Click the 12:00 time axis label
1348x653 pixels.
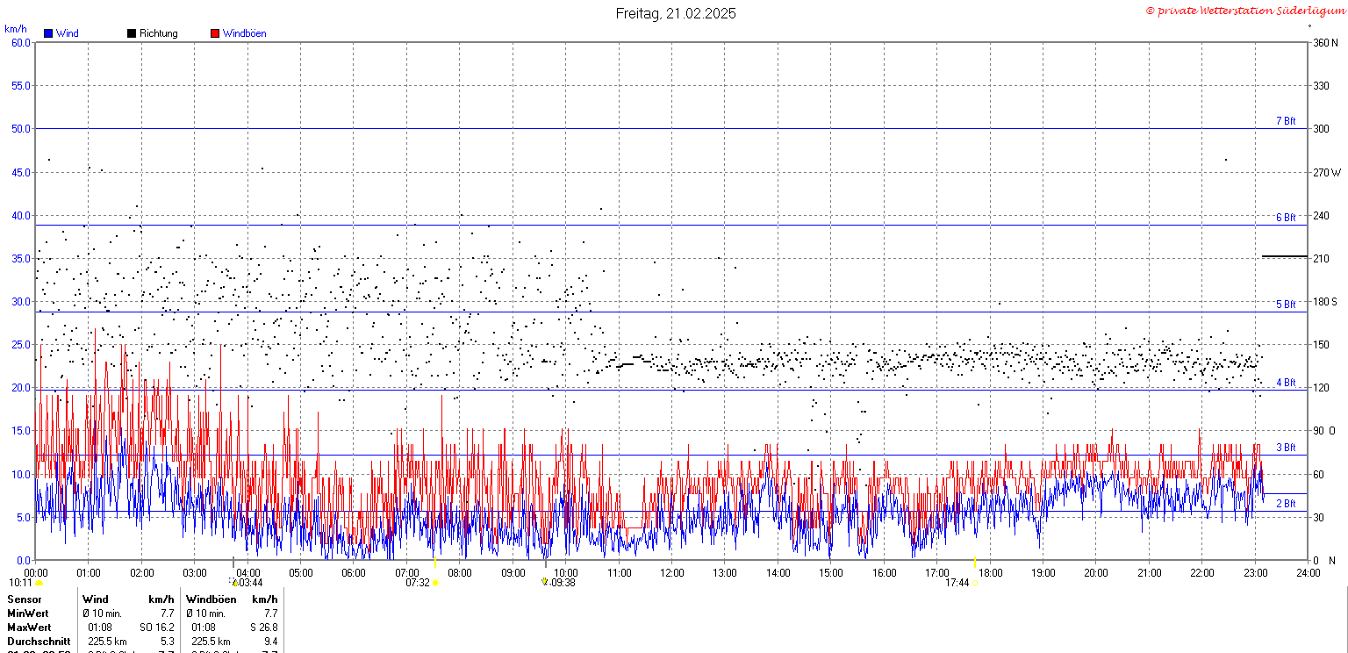[672, 573]
